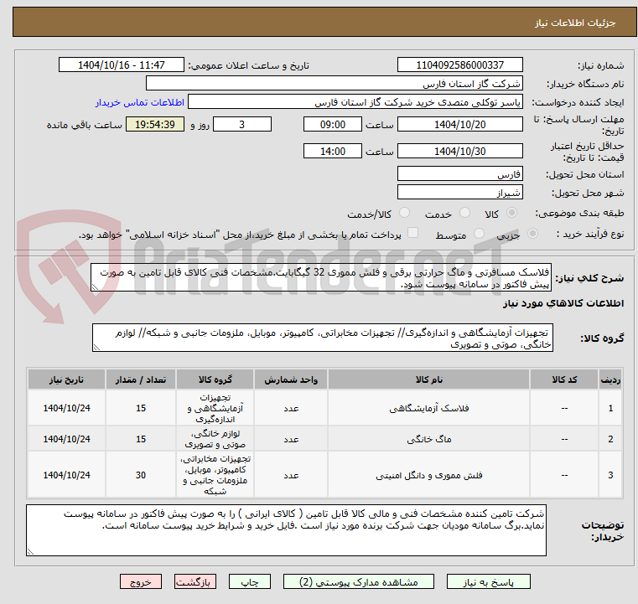Click the استان محل تحویل field فارس

[x=459, y=174]
